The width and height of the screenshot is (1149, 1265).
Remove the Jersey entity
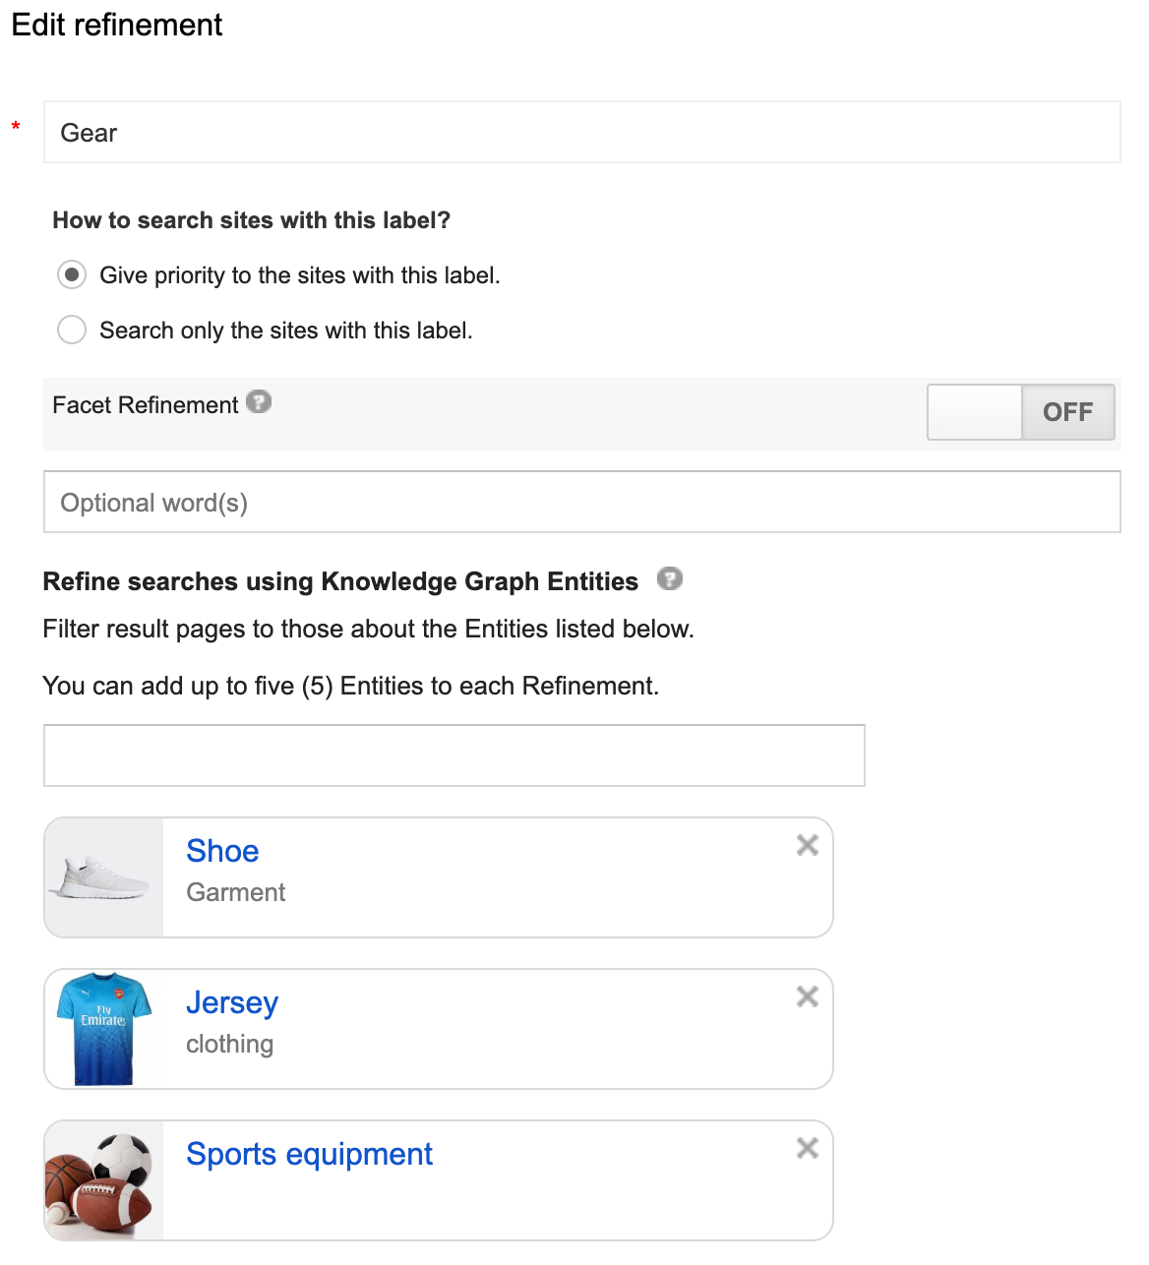808,996
